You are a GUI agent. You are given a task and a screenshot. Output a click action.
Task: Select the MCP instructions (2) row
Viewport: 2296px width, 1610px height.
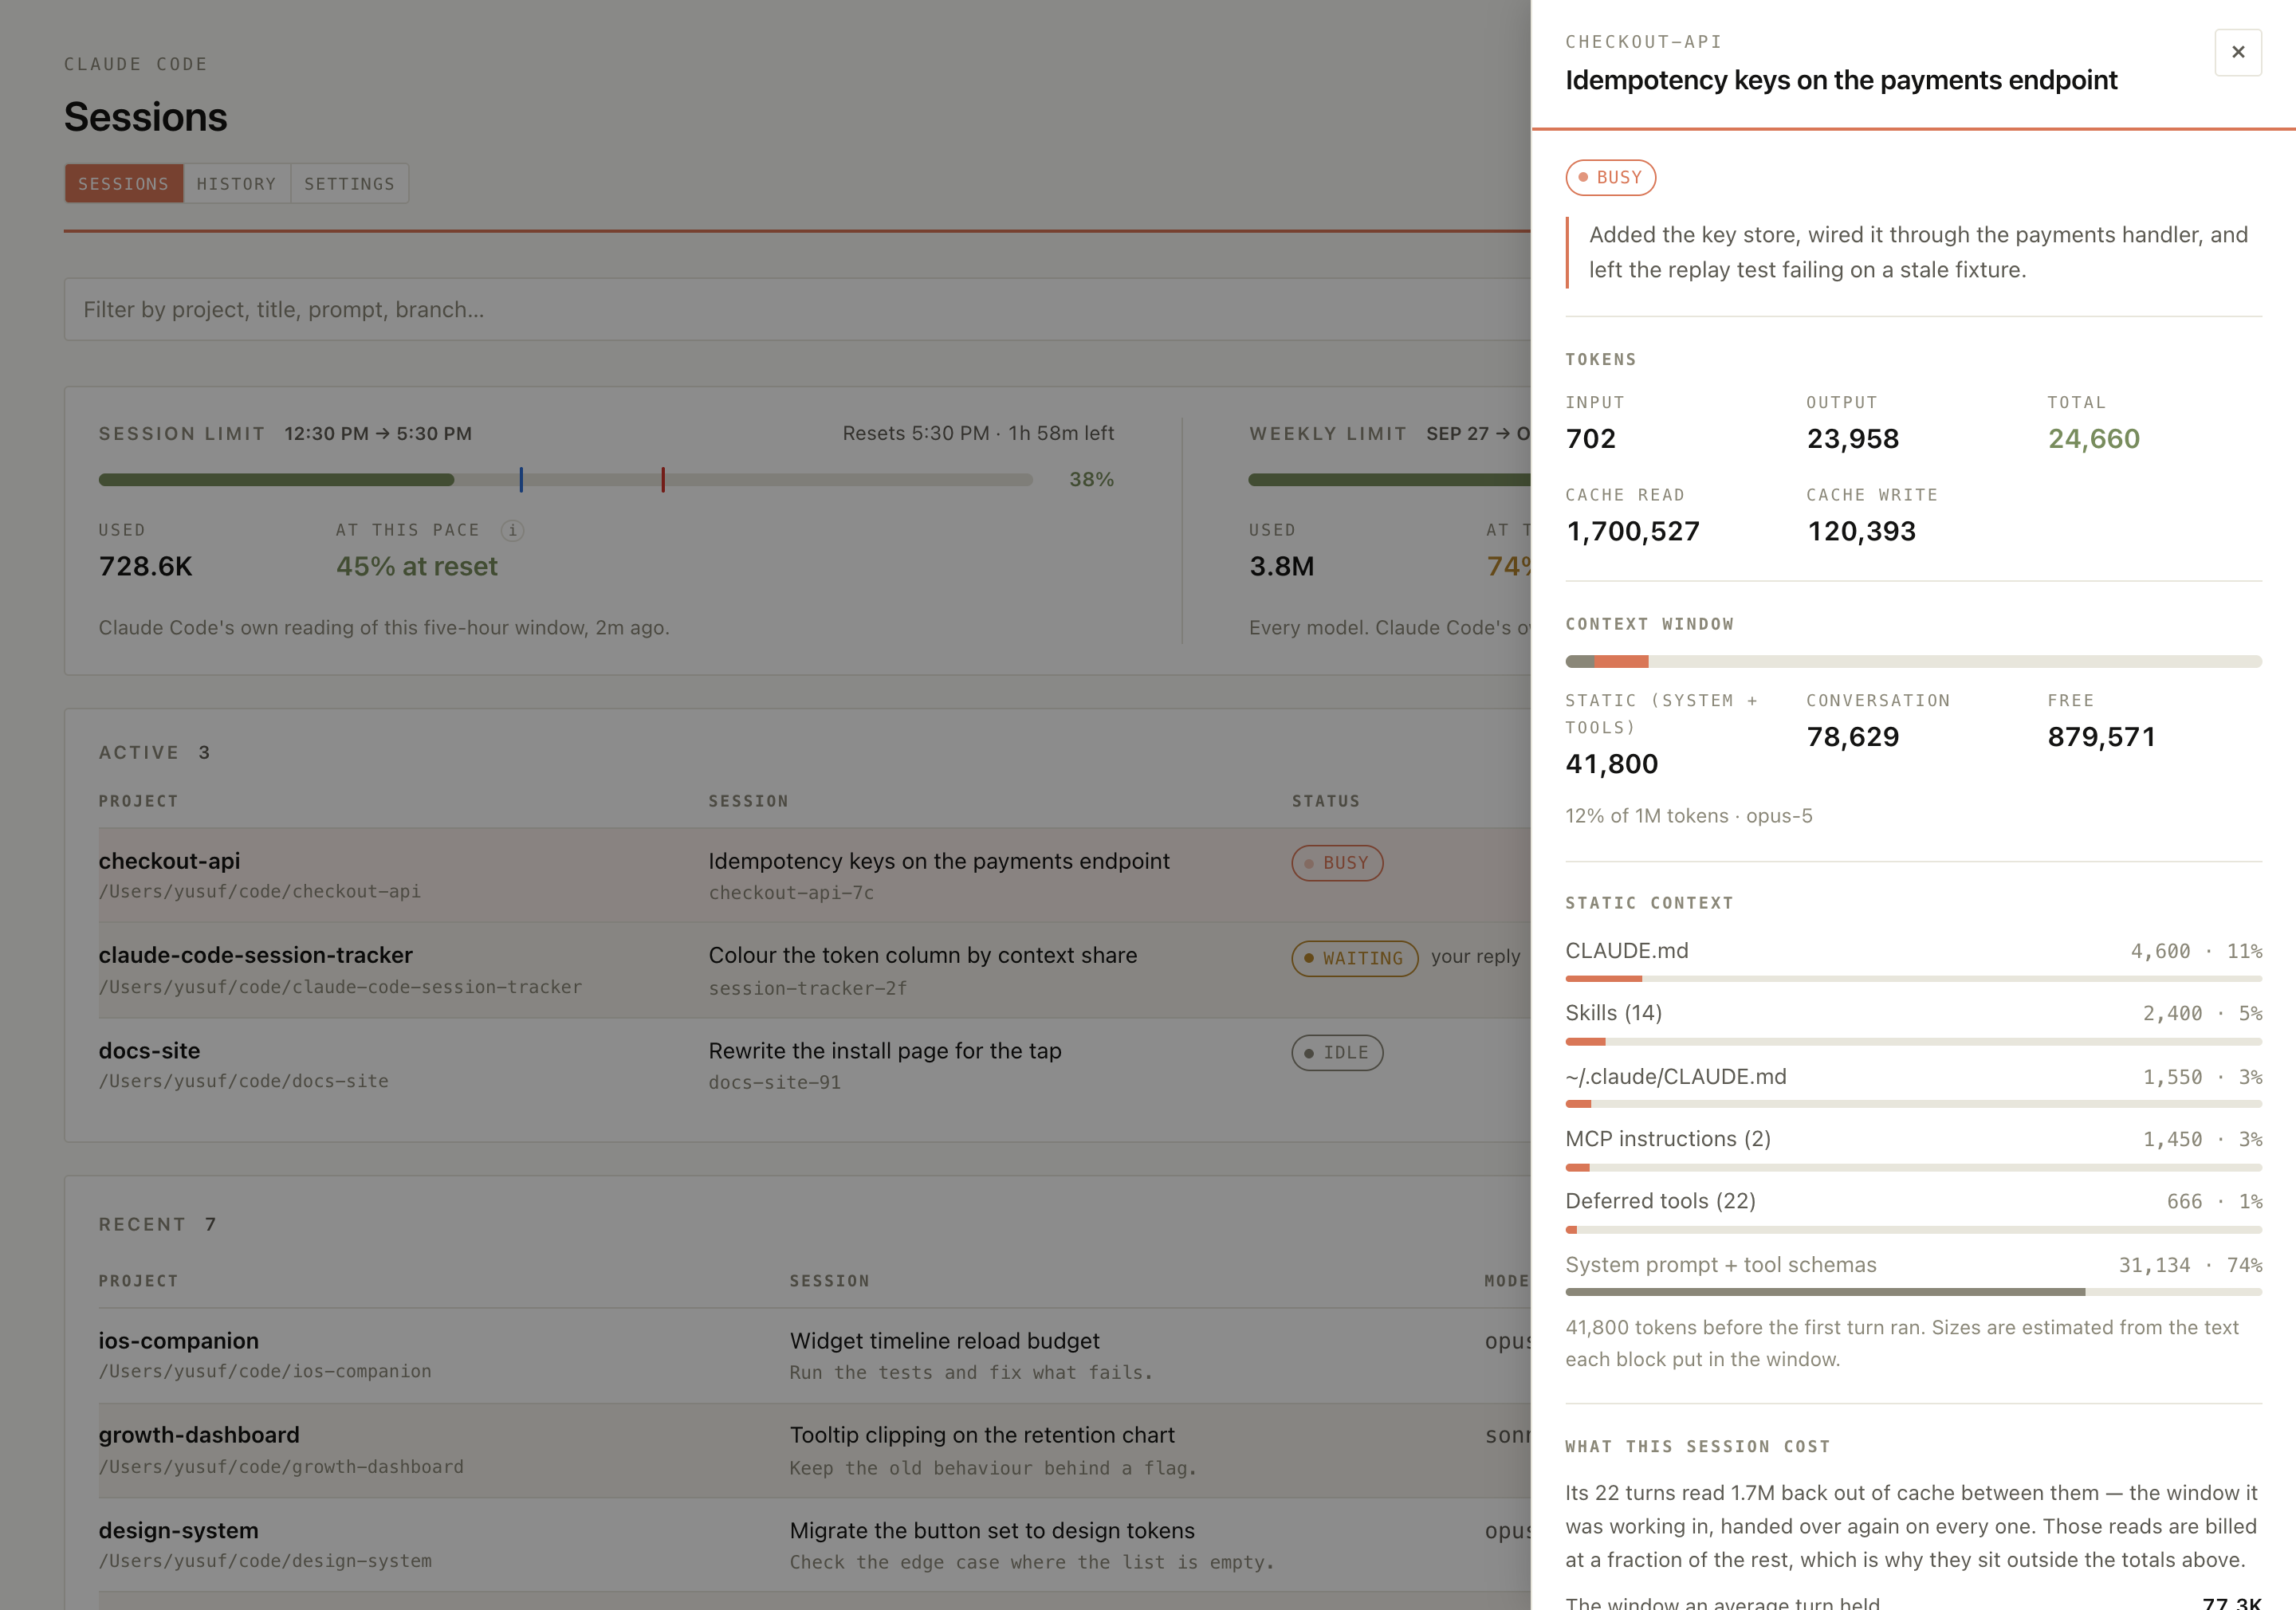click(1913, 1148)
